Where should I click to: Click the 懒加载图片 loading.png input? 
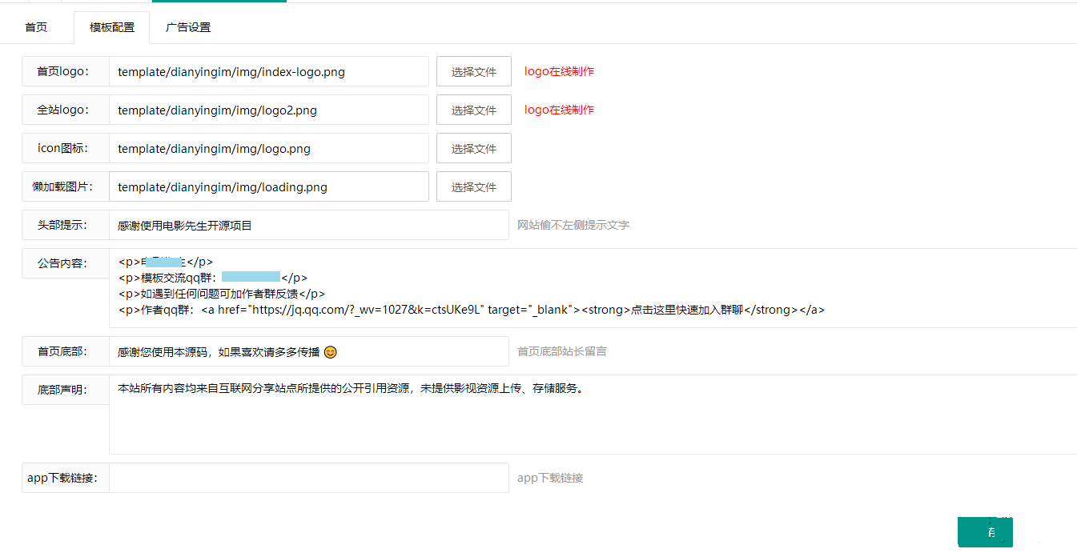point(268,186)
